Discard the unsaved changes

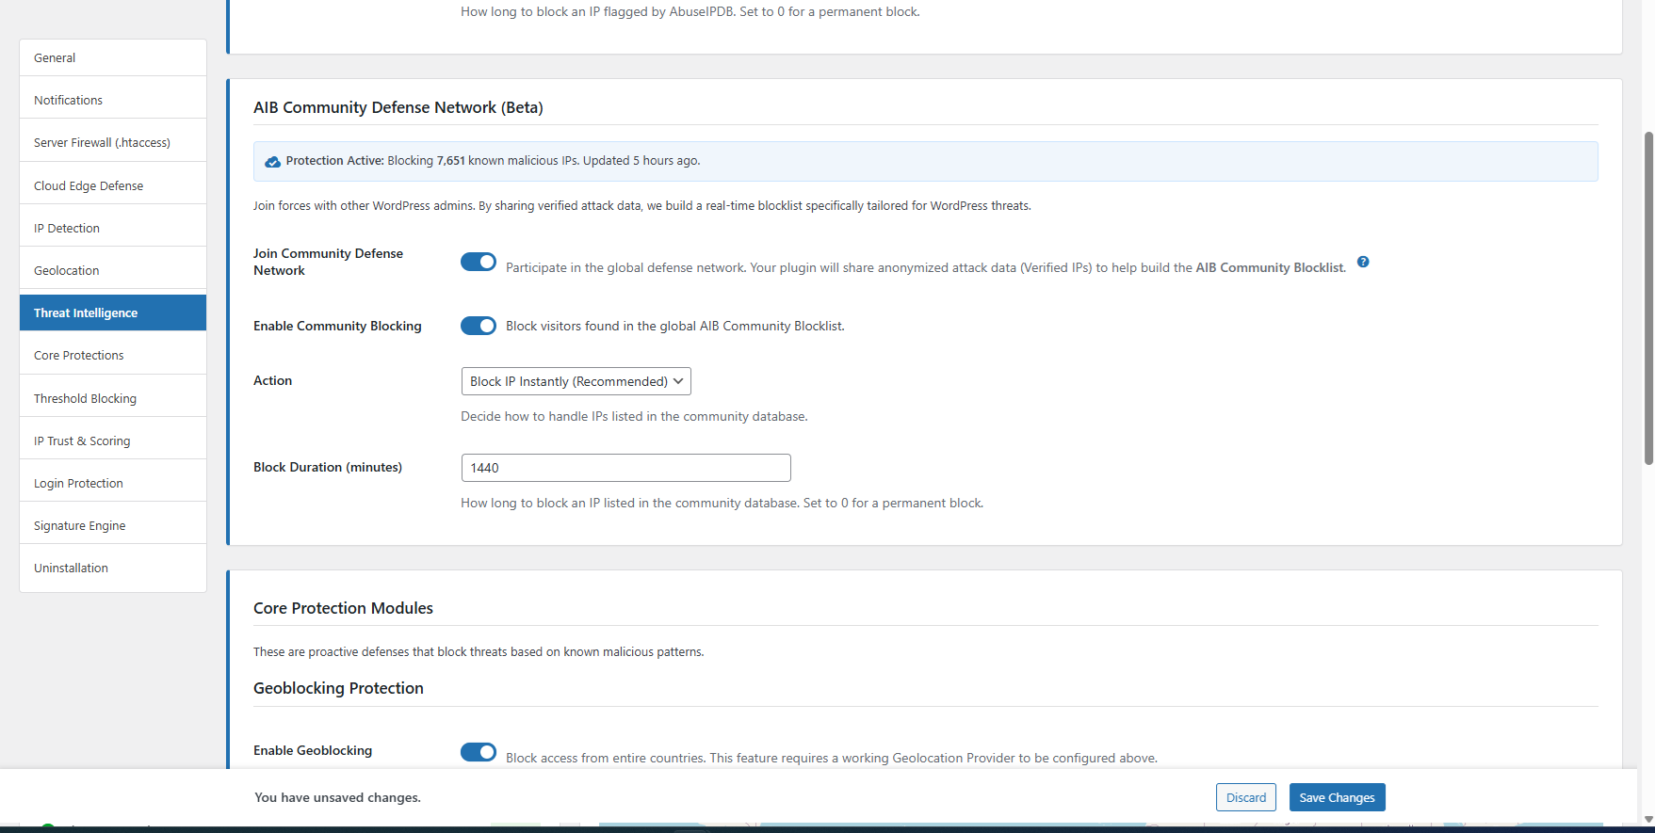pos(1245,797)
